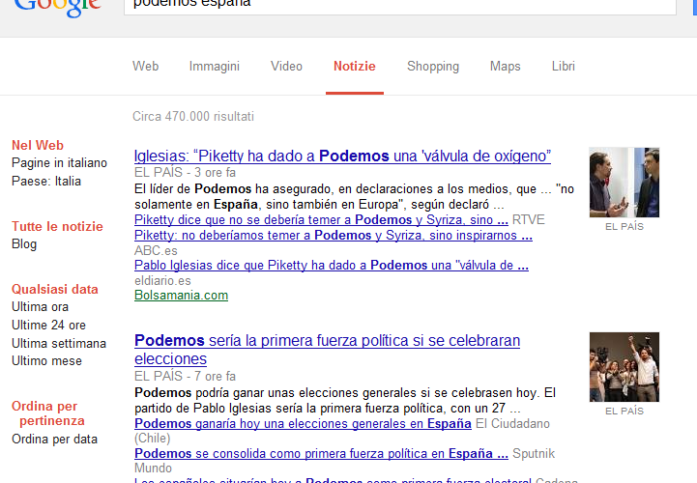The image size is (697, 483).
Task: Filter results by Ultimo mese
Action: 46,361
